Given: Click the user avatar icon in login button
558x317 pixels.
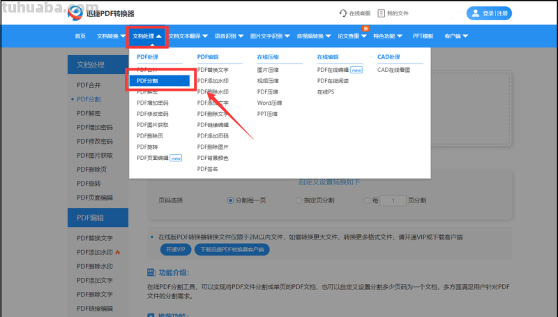Looking at the screenshot, I should (x=476, y=13).
